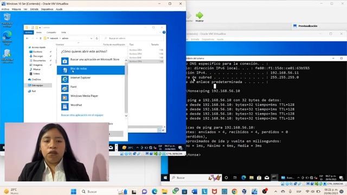Image resolution: width=347 pixels, height=195 pixels.
Task: Open the Máquina menu in VirtualBox
Action: (16, 9)
